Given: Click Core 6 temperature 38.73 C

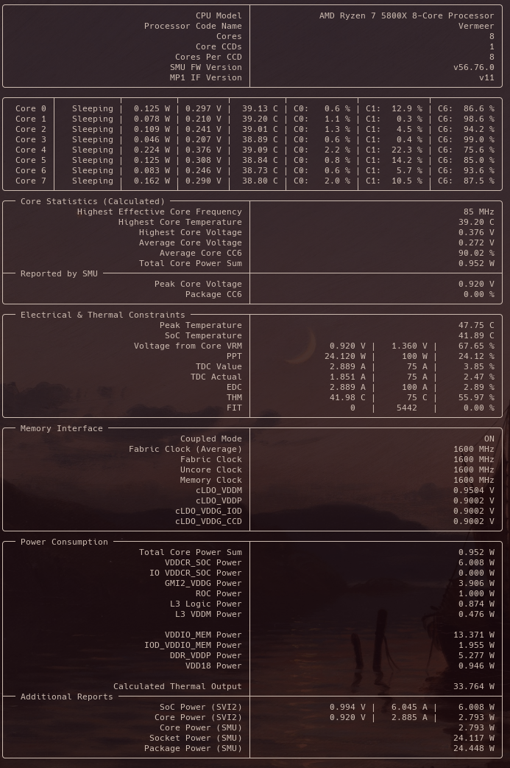Looking at the screenshot, I should [260, 170].
